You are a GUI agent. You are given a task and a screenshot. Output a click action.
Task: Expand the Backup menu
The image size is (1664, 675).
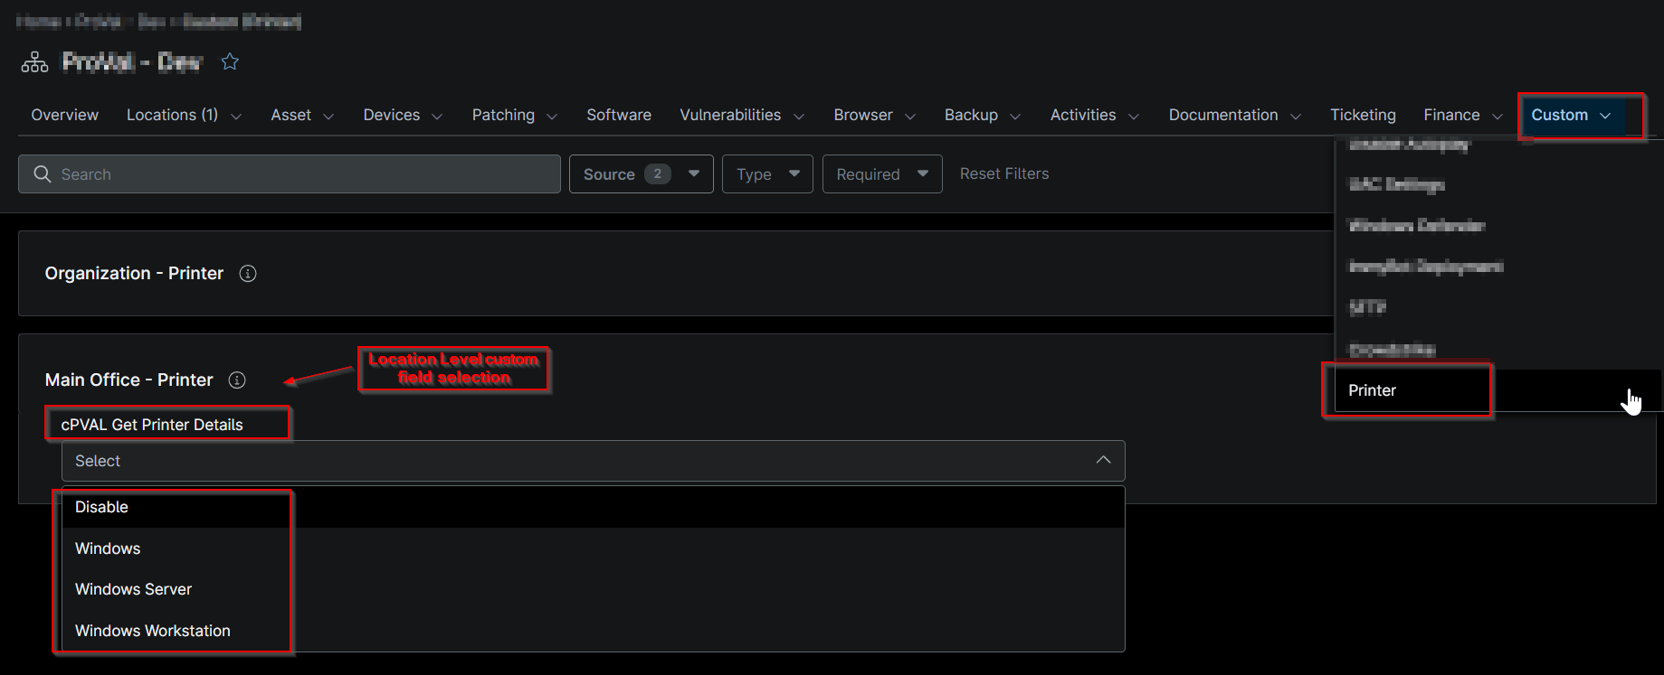[x=983, y=115]
